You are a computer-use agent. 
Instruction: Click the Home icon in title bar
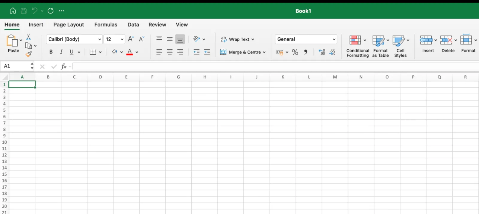click(x=13, y=11)
